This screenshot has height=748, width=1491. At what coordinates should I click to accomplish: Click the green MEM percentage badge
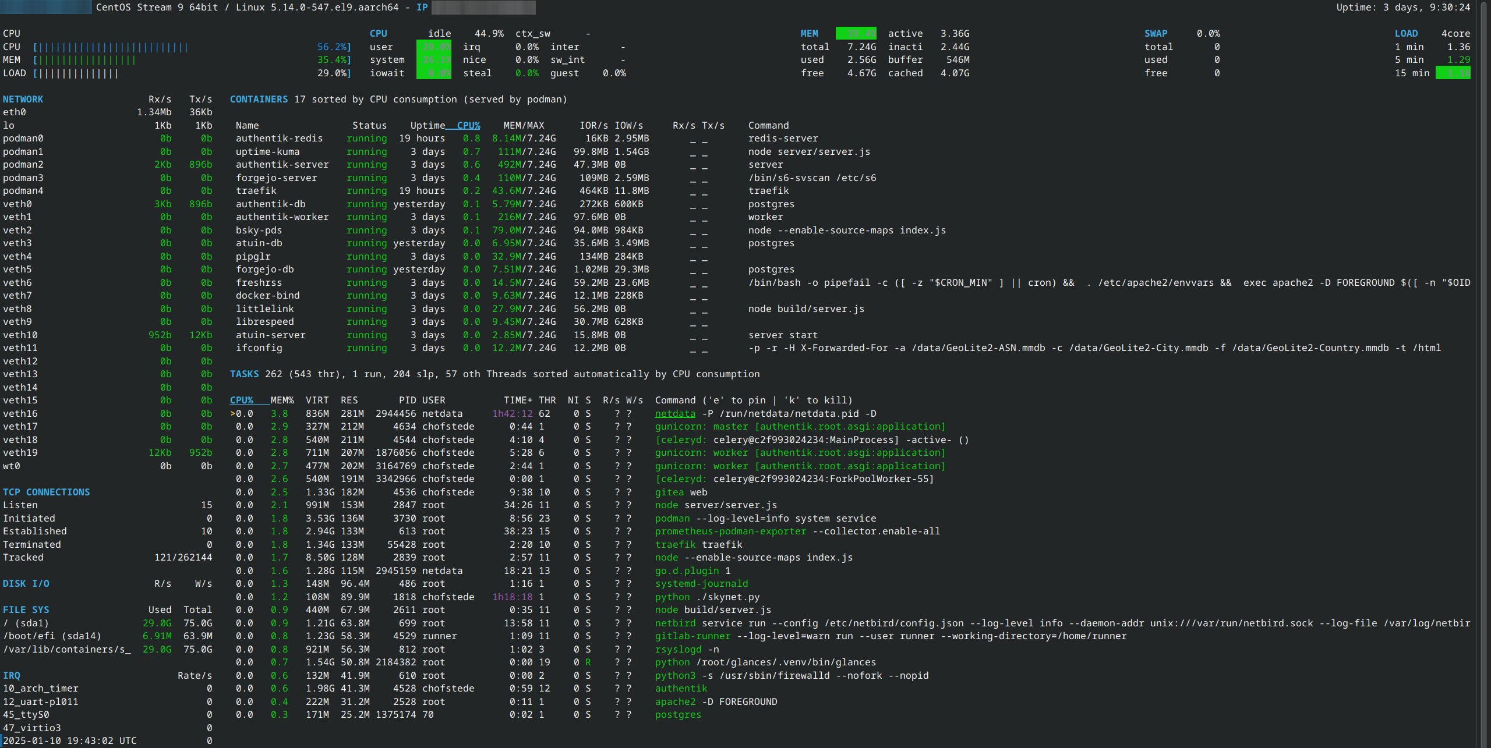(856, 33)
